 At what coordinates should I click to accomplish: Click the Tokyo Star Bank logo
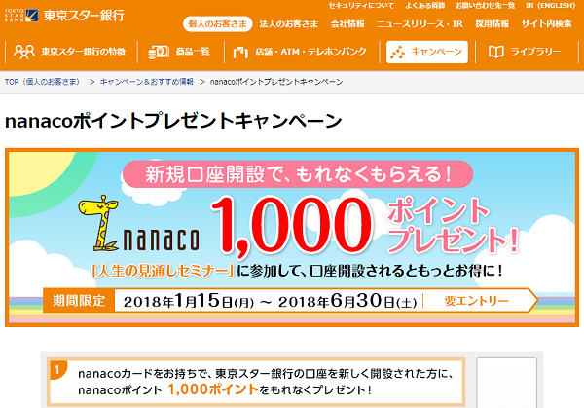pyautogui.click(x=64, y=16)
